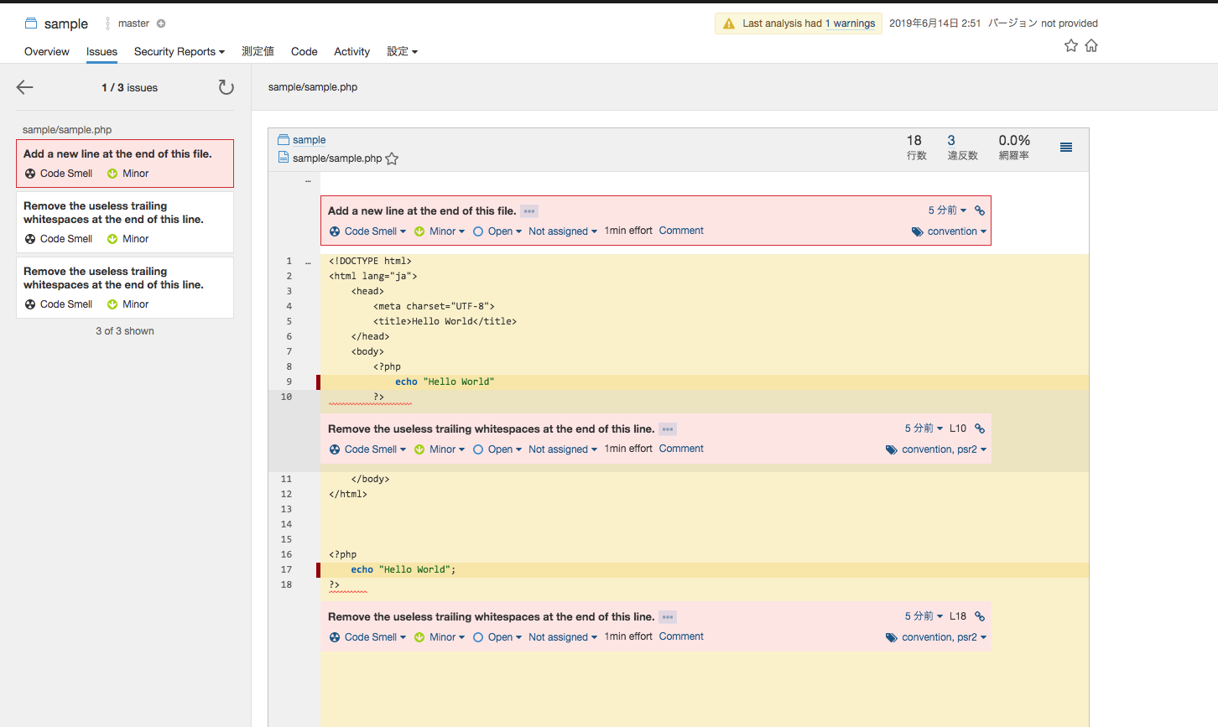Click the master branch label
Screen dimensions: 1218x727
[133, 23]
